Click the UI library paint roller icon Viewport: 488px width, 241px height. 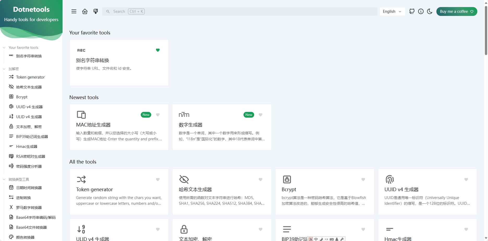click(x=96, y=11)
